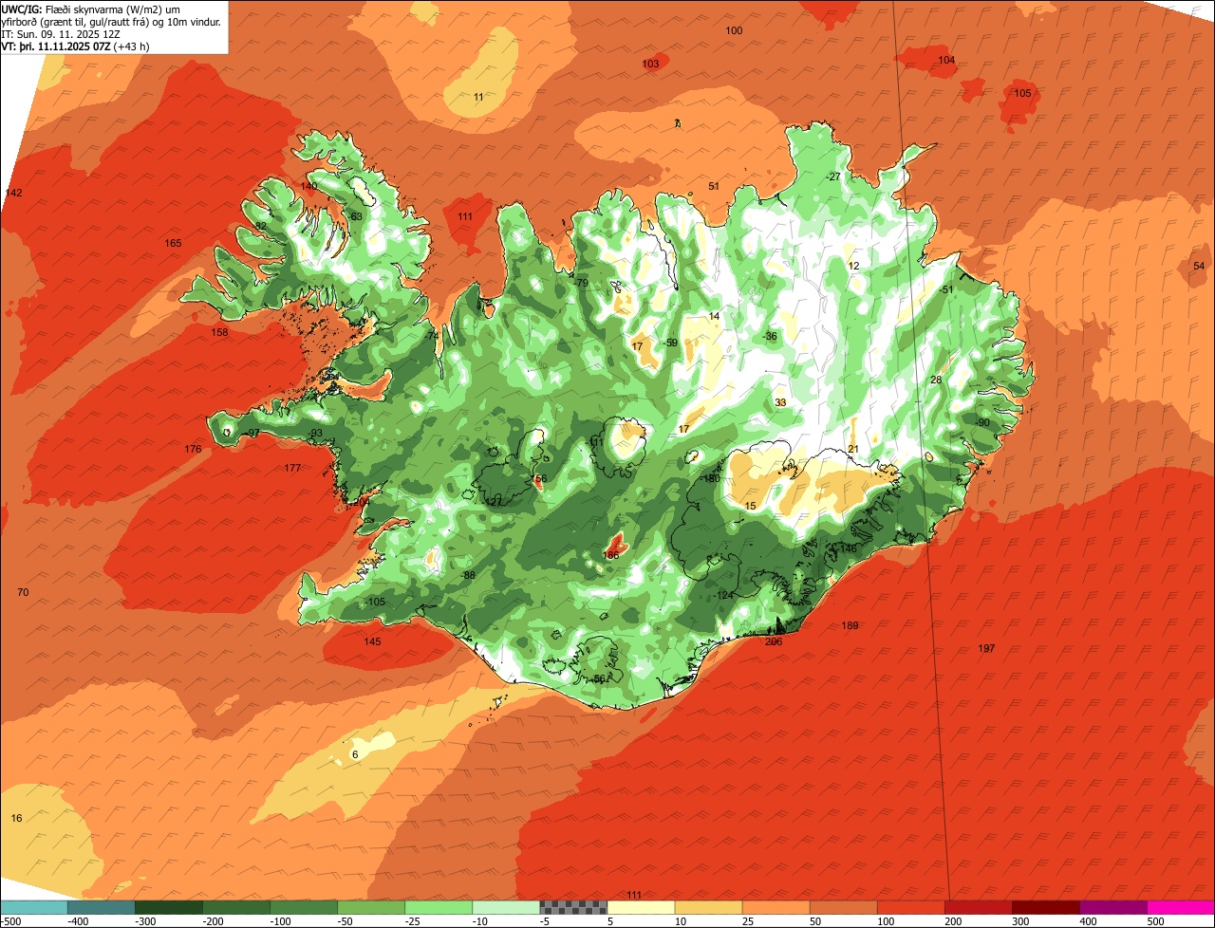Click the orange legend swatch between 25 and 50
Viewport: 1215px width, 928px height.
[776, 907]
